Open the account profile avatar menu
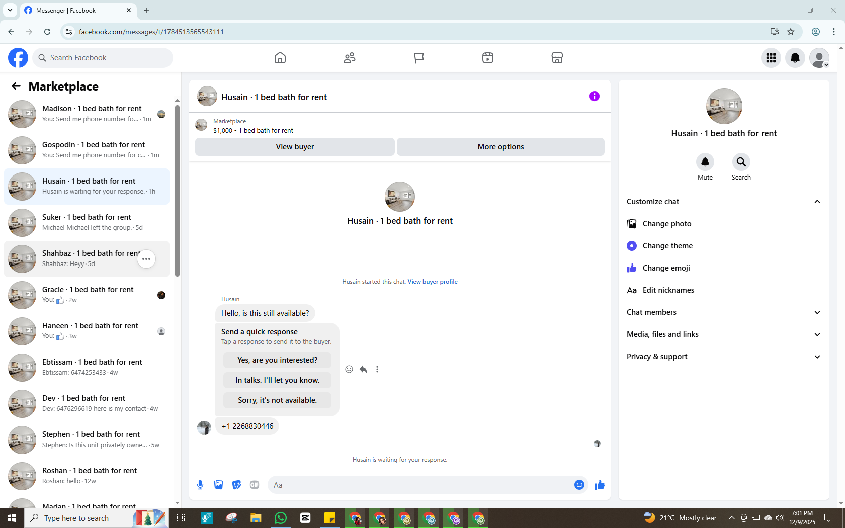 (819, 58)
